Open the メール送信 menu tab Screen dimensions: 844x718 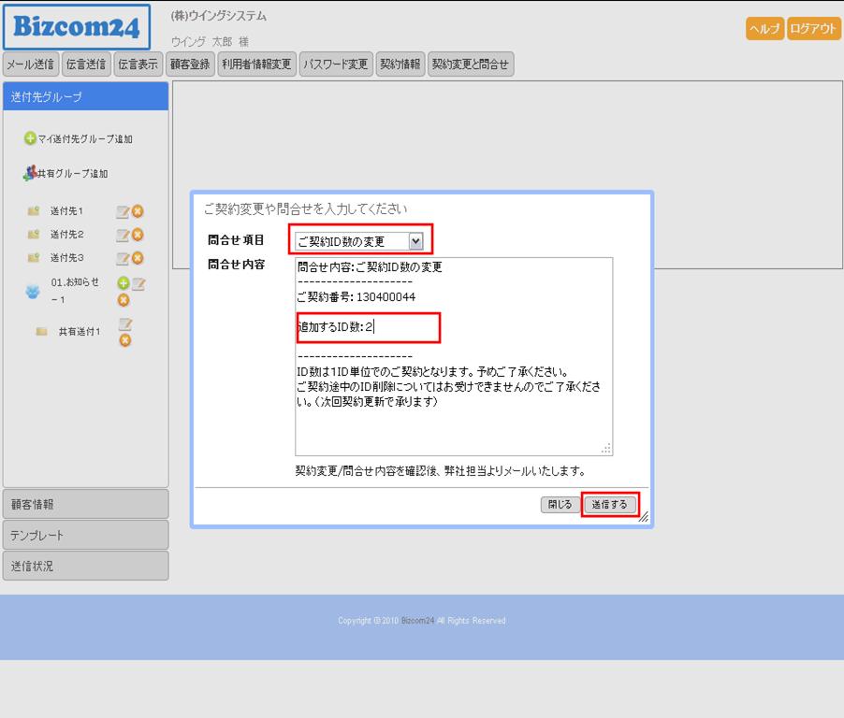30,65
